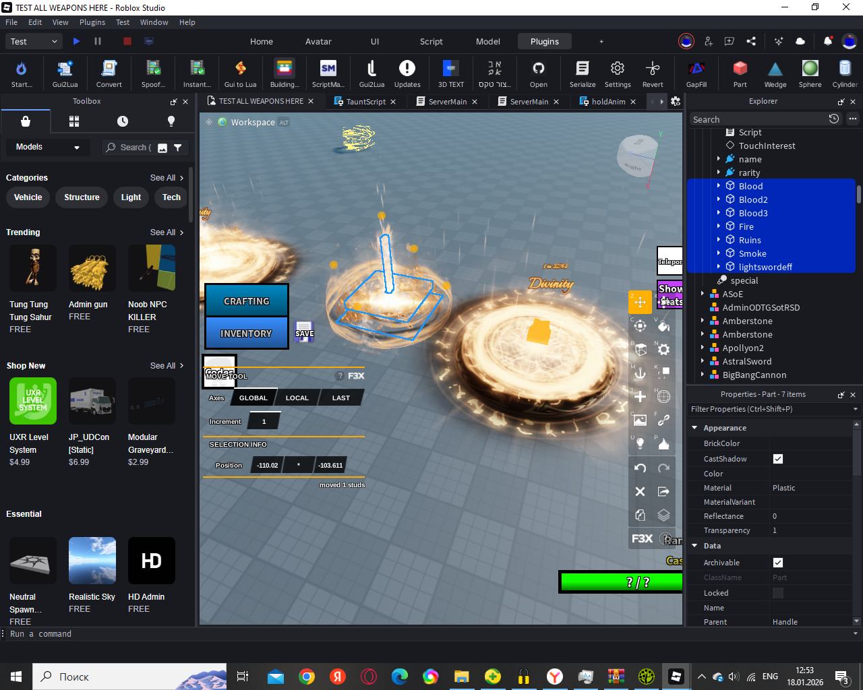Select the F3X Move tool
Image resolution: width=863 pixels, height=690 pixels.
pos(640,302)
